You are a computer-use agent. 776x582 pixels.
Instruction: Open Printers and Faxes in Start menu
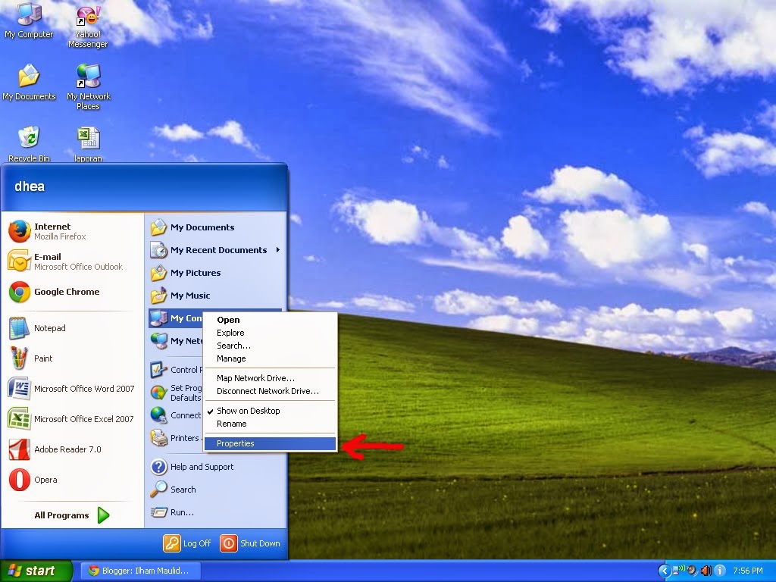pos(176,438)
